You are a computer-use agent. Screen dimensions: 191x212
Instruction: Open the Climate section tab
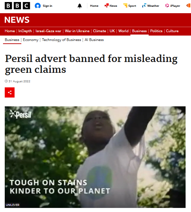point(100,31)
